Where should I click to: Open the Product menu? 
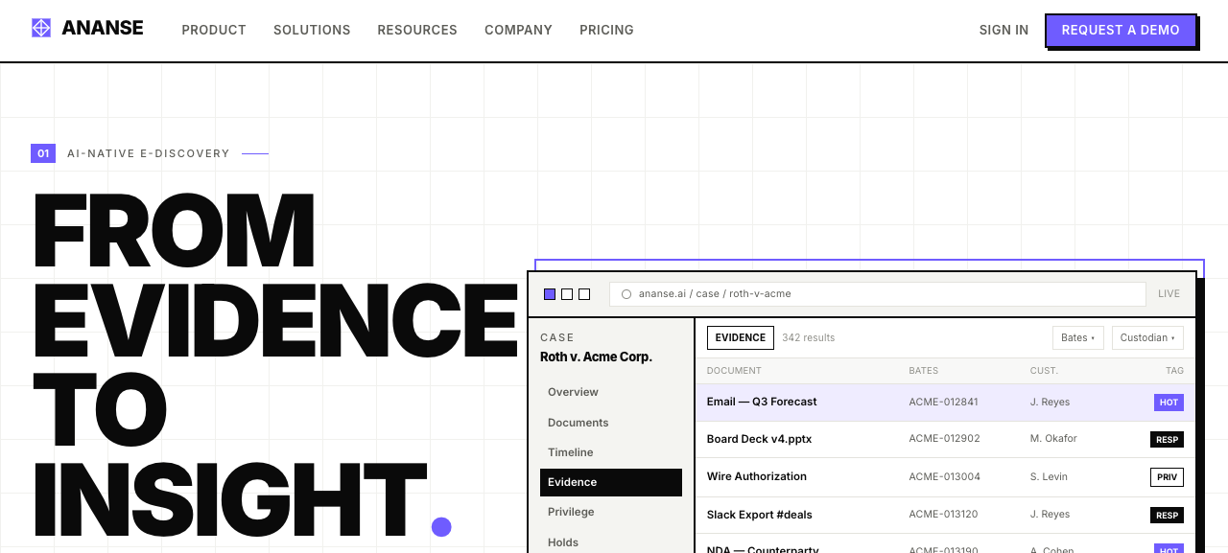tap(214, 30)
